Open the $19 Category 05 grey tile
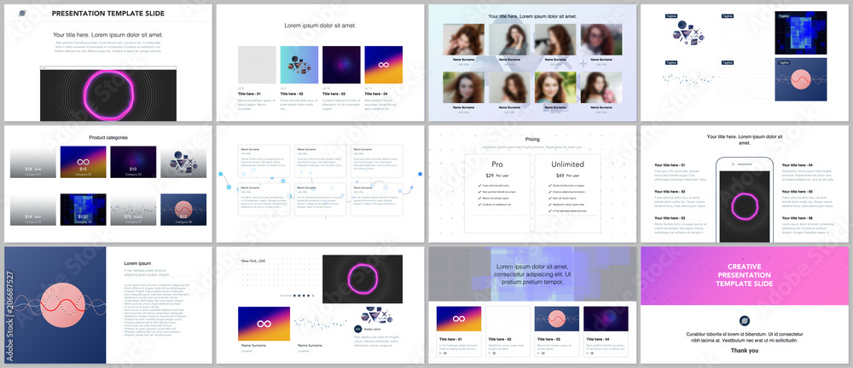 (x=33, y=210)
